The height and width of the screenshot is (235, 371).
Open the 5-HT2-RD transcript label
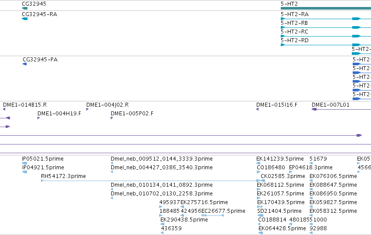click(295, 40)
